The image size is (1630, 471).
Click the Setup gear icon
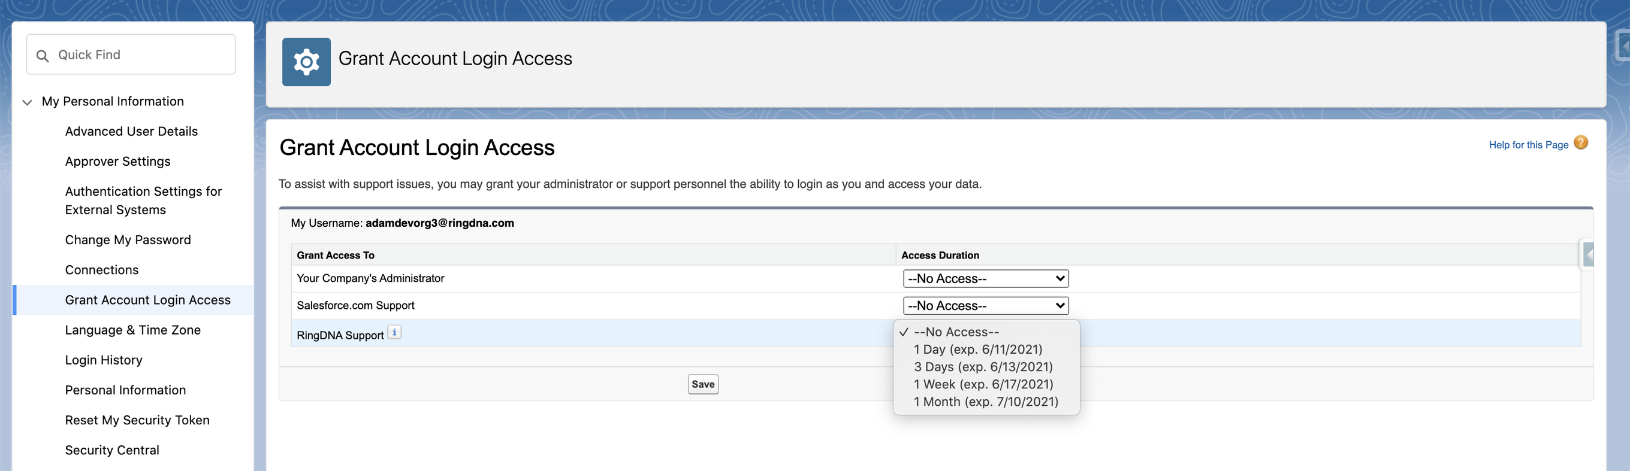click(306, 62)
